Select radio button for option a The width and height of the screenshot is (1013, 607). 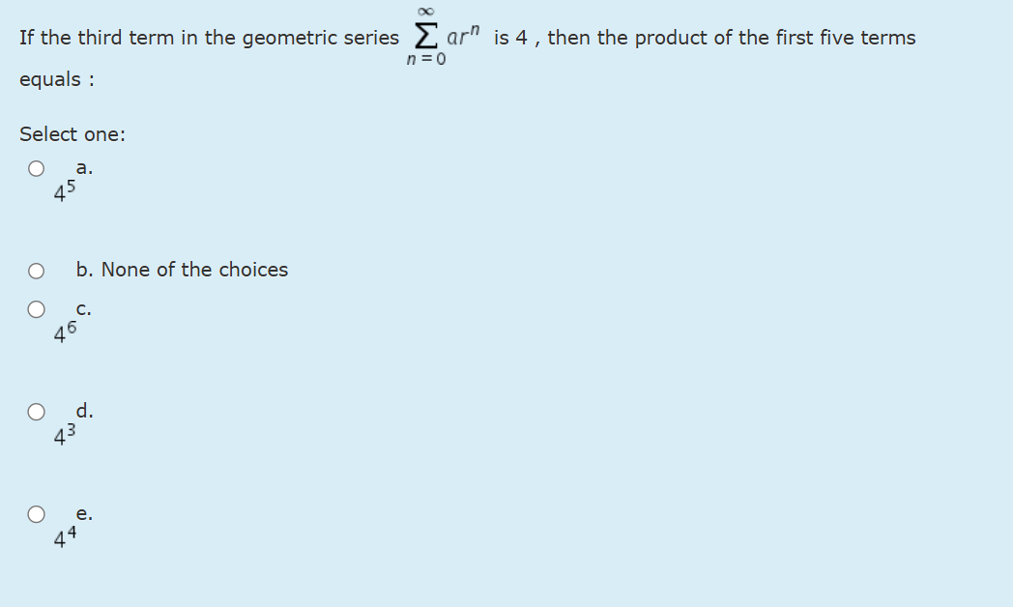(36, 167)
